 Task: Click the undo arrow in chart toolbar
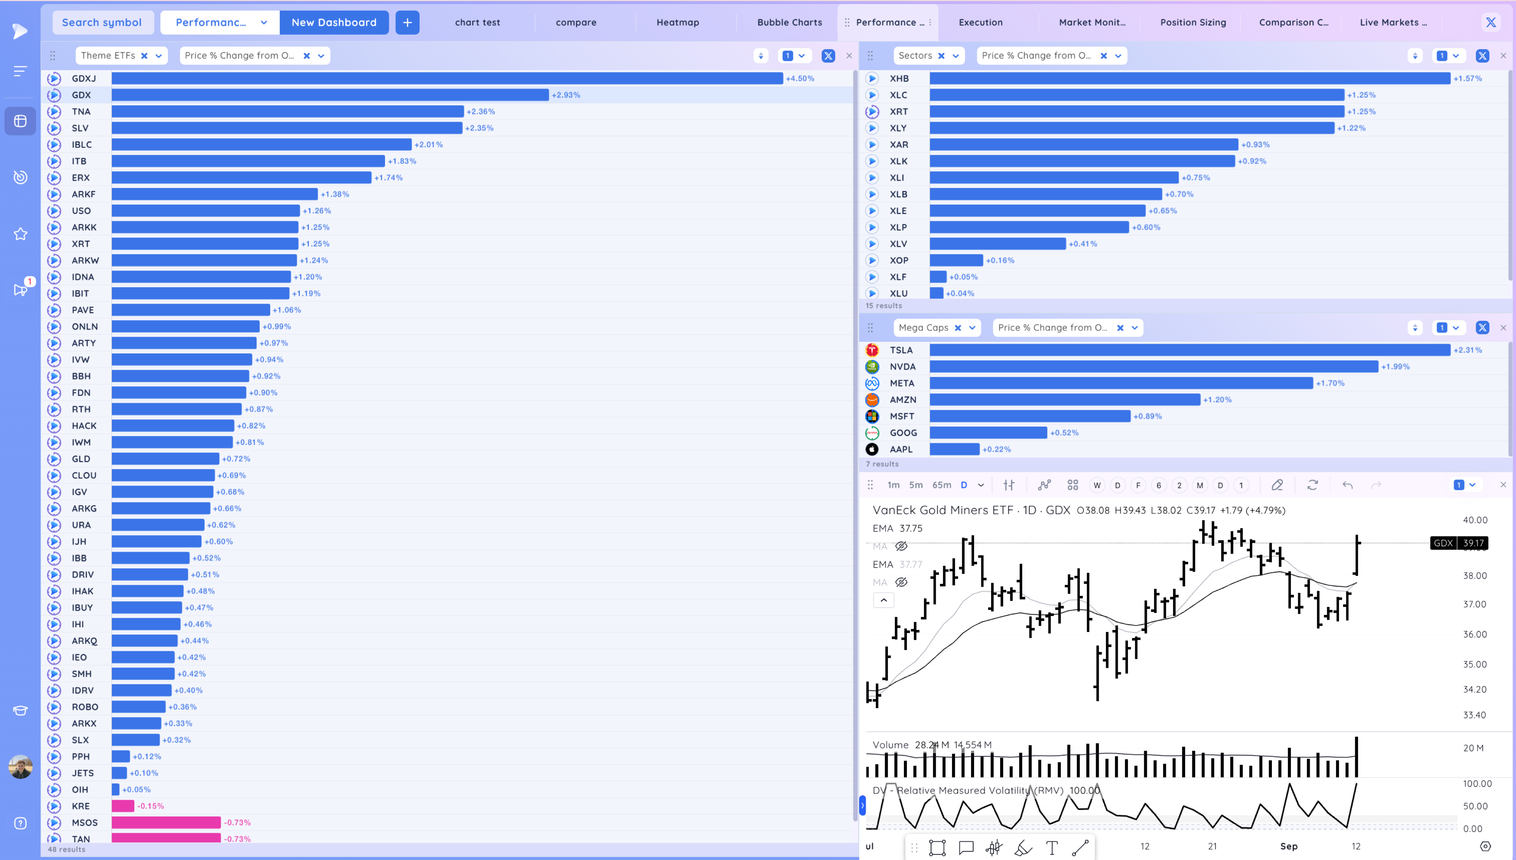(1347, 485)
